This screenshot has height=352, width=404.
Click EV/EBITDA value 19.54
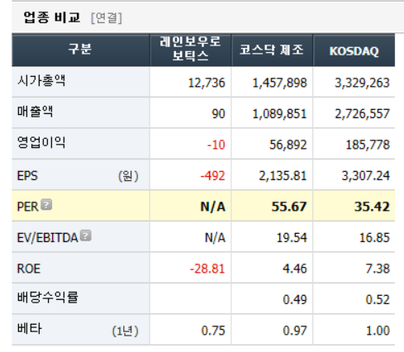click(292, 238)
